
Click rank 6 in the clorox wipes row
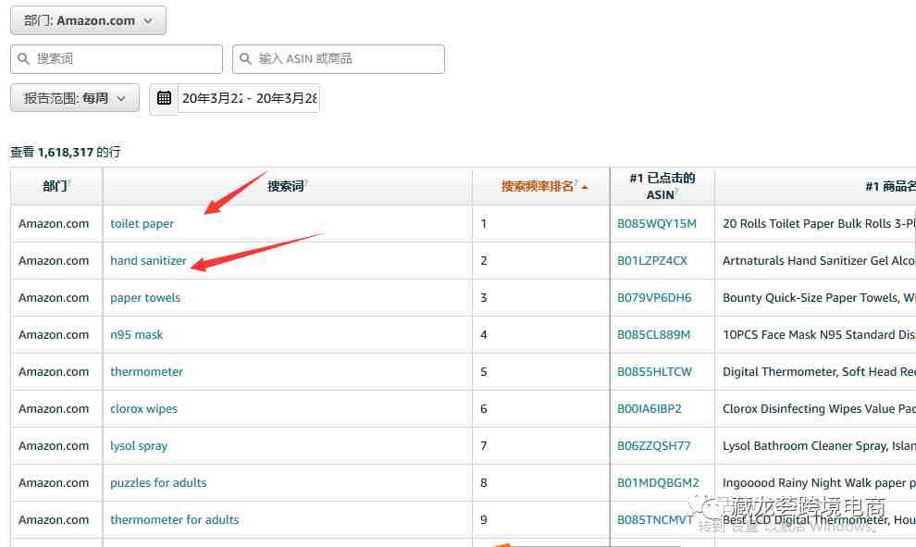pos(484,409)
